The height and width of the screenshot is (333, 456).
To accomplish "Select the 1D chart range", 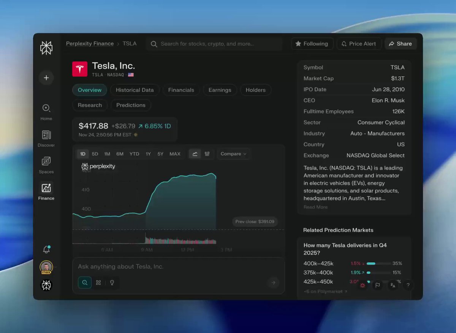I will pyautogui.click(x=83, y=154).
